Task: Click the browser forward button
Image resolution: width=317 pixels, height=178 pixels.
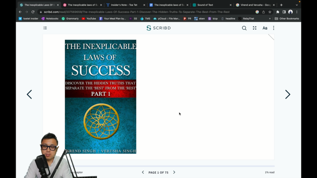Action: tap(27, 12)
